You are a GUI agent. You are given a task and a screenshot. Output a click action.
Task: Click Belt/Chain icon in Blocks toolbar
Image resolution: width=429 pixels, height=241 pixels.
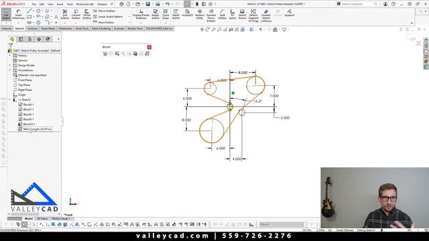[147, 54]
